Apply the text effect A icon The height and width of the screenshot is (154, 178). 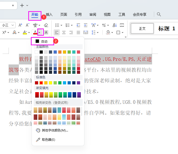point(15,32)
